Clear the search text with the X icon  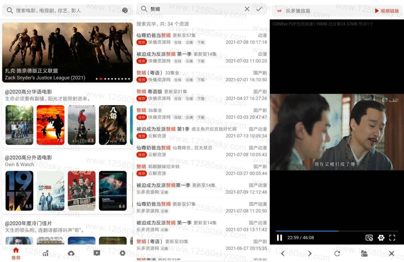click(247, 9)
